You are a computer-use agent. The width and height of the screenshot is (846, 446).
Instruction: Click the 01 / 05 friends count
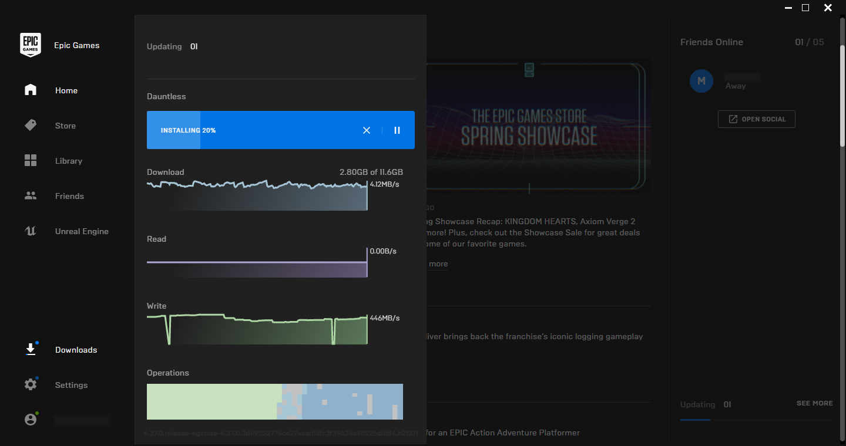pos(810,42)
